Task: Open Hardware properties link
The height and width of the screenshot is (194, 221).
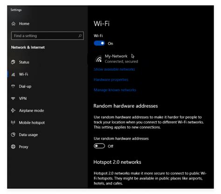Action: [111, 80]
